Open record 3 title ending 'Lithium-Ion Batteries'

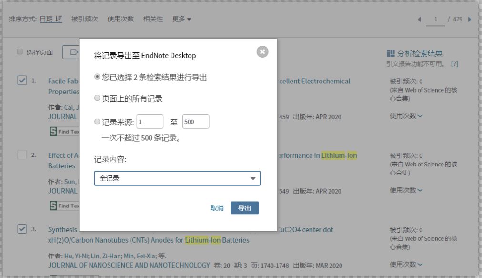point(149,240)
